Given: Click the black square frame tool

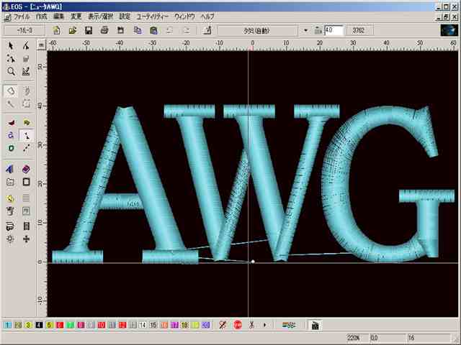Looking at the screenshot, I should [26, 182].
